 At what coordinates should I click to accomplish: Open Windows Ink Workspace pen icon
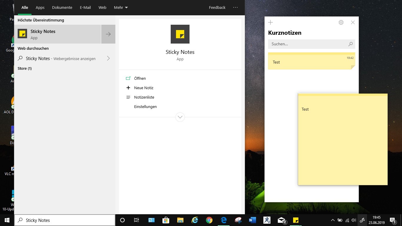coord(362,220)
